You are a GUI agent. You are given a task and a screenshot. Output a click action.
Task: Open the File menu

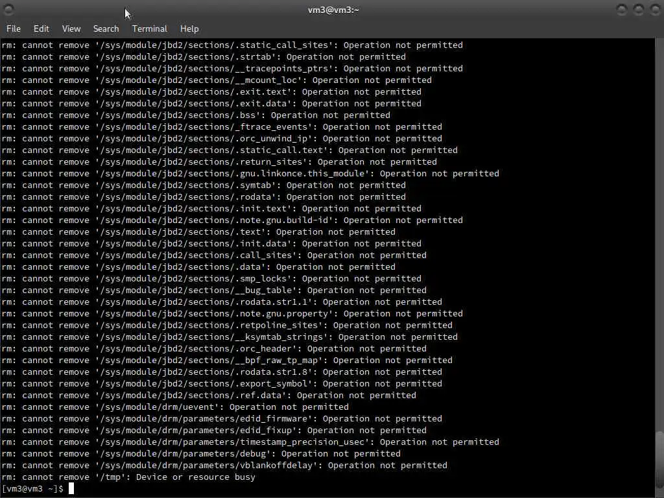pos(14,29)
